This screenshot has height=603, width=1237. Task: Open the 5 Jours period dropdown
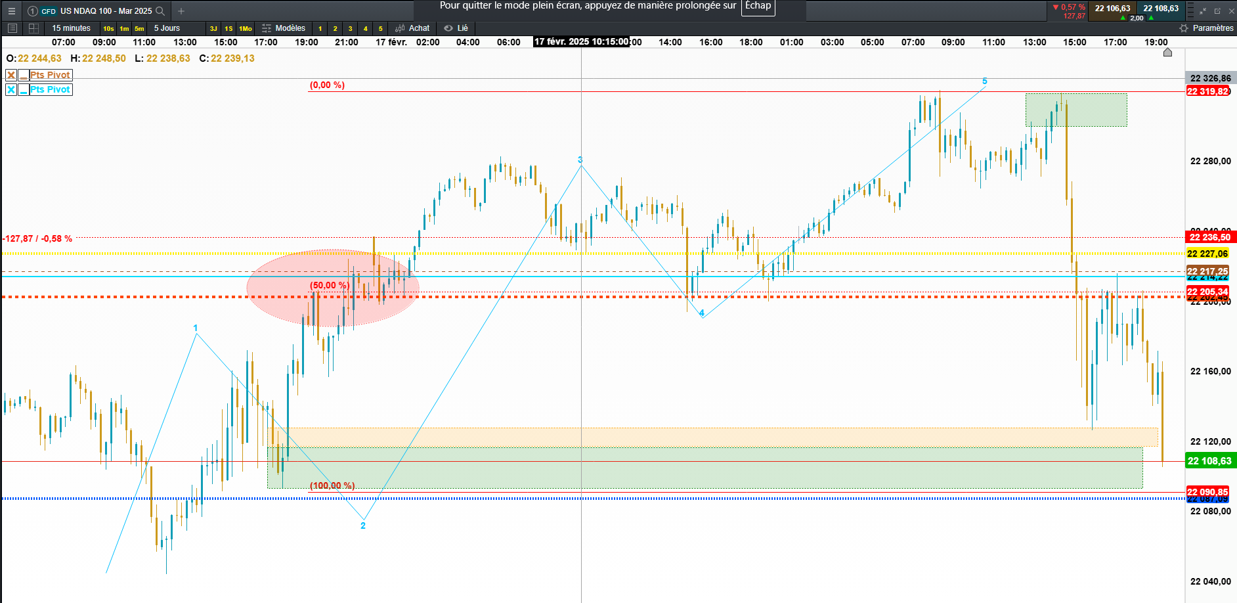(x=167, y=28)
